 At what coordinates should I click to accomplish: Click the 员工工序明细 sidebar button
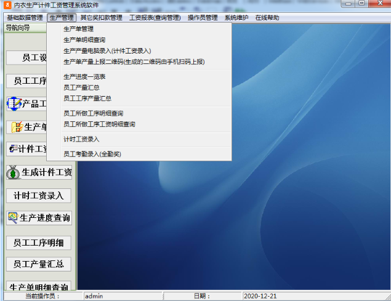coord(39,243)
